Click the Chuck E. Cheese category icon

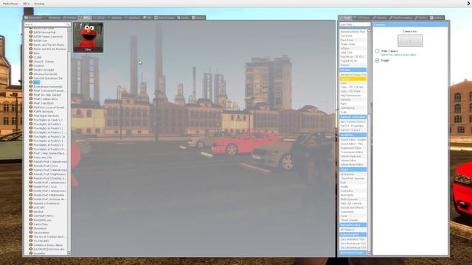[31, 61]
